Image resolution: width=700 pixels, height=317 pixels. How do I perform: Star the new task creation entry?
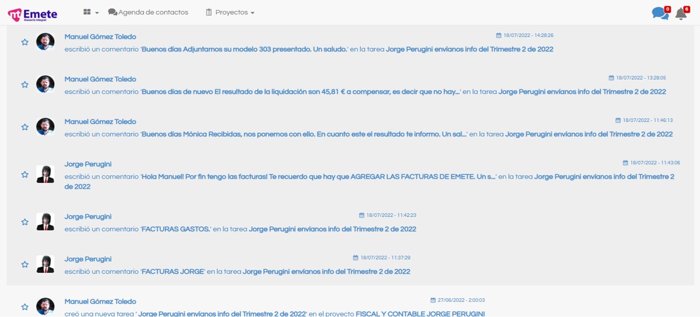pos(25,307)
